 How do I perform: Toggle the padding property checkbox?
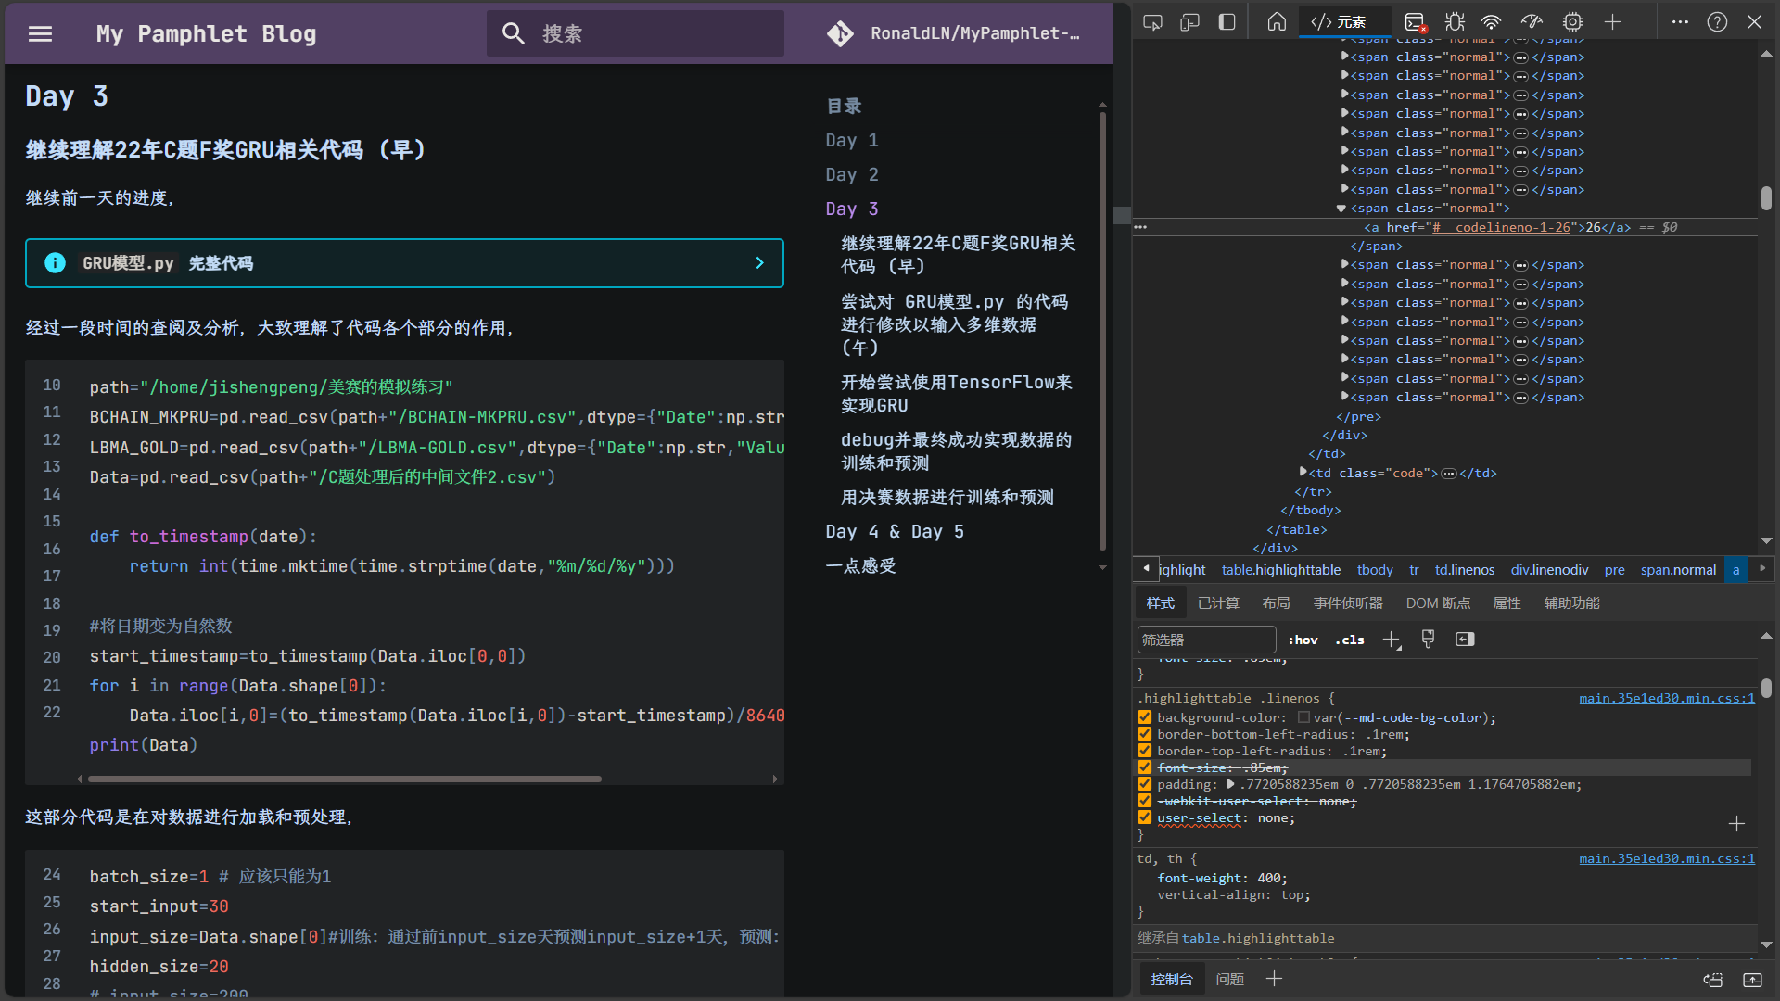(x=1145, y=784)
